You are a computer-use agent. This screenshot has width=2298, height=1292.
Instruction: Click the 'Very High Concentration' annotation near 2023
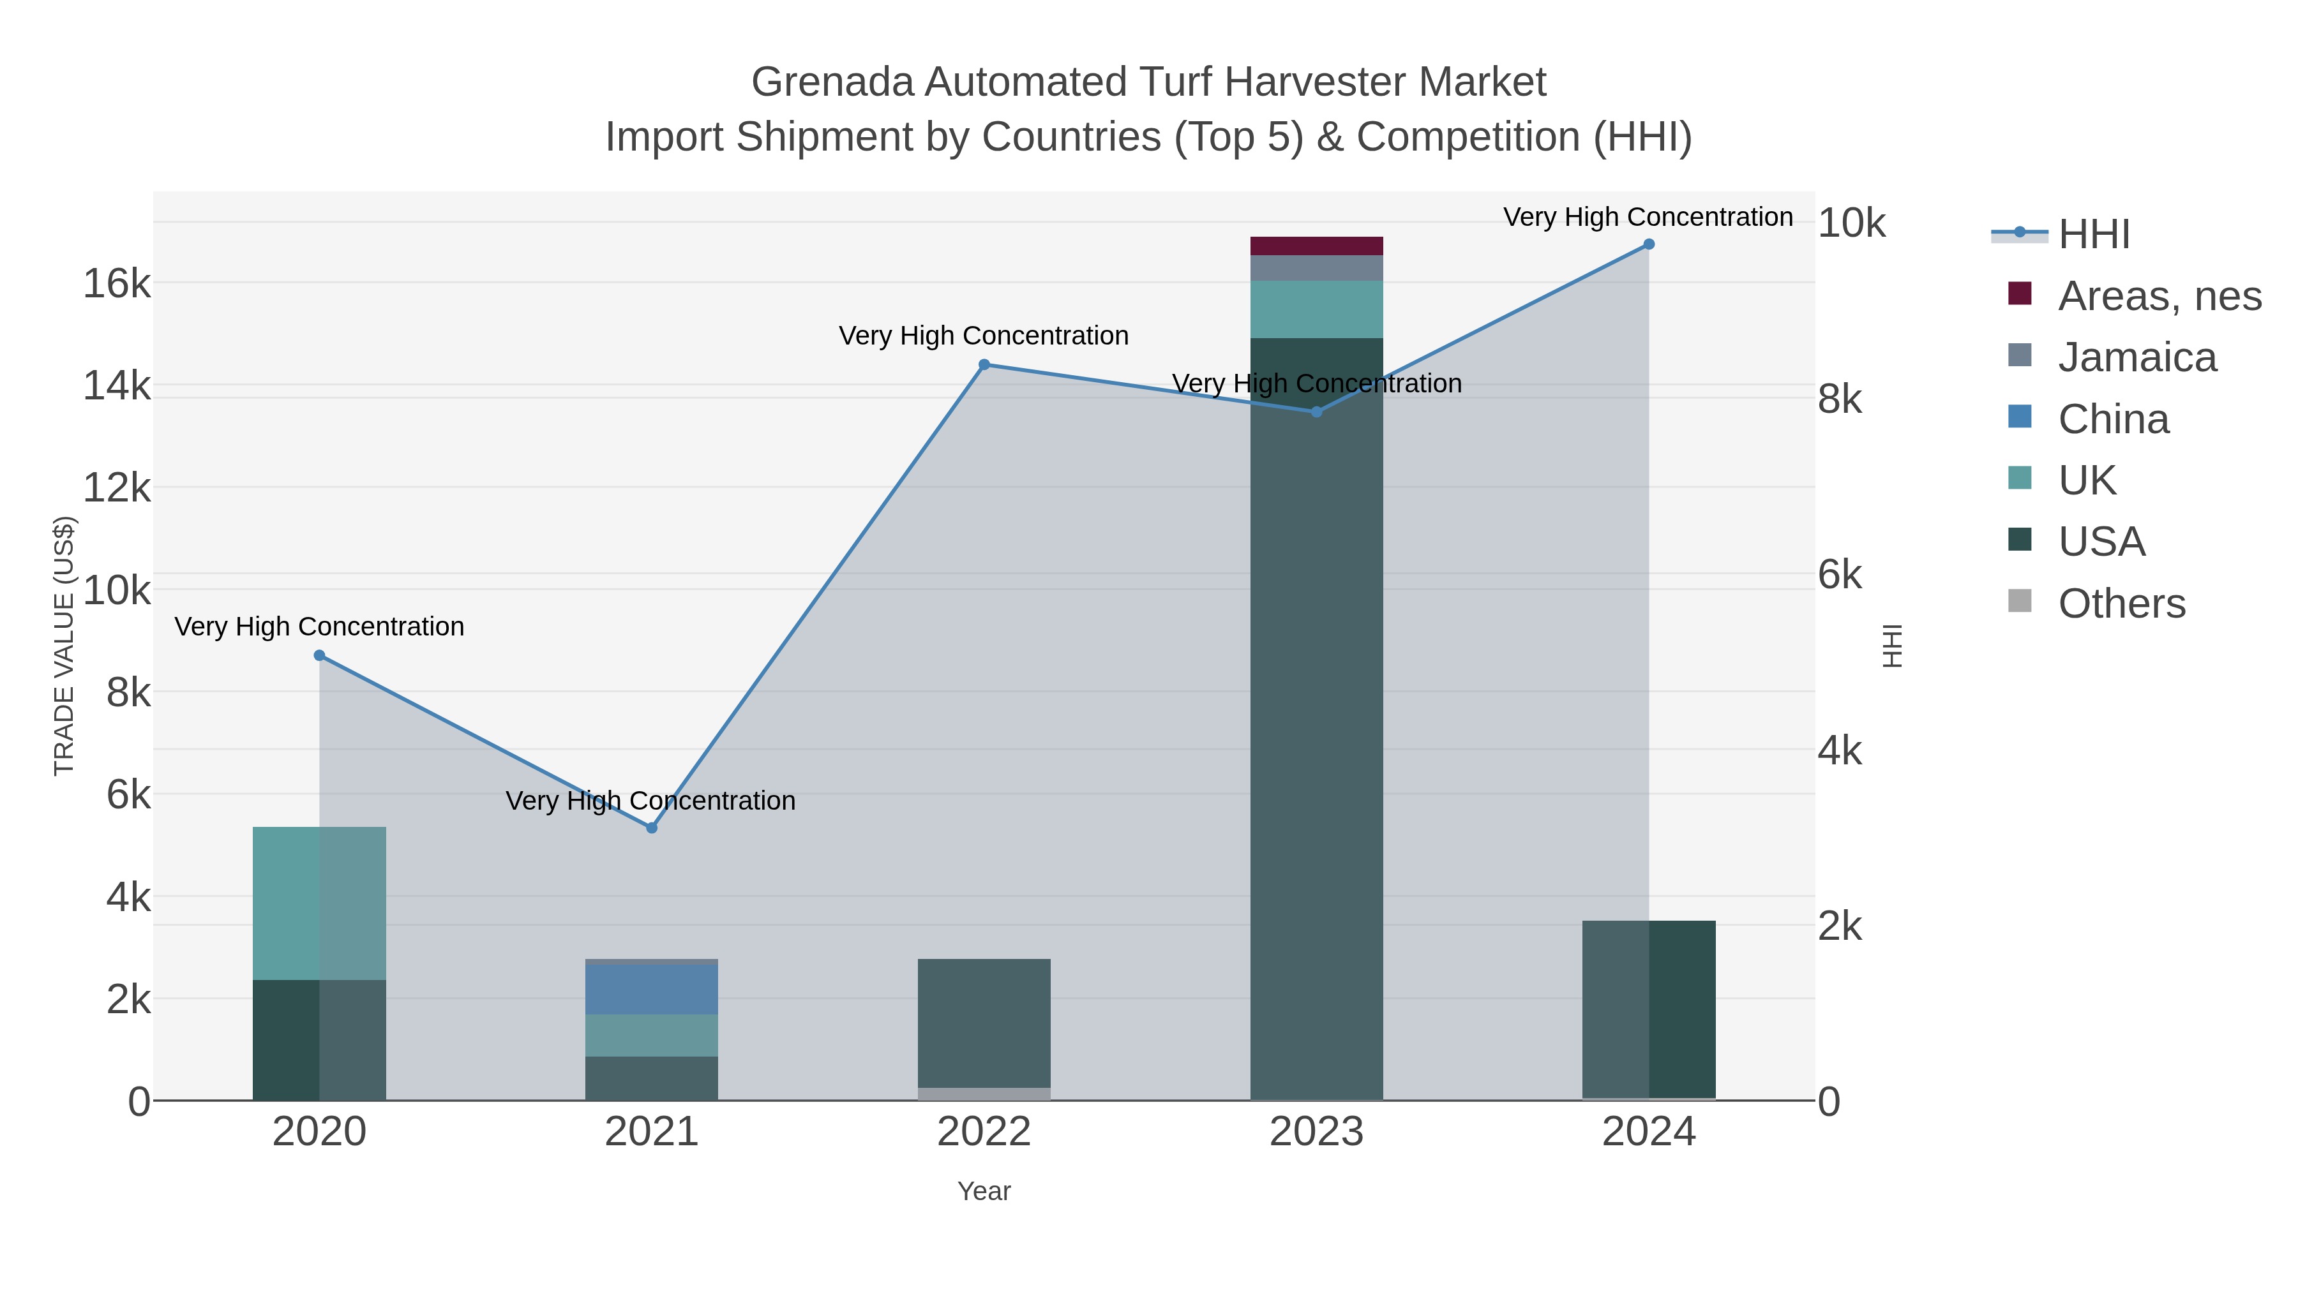[x=1317, y=383]
